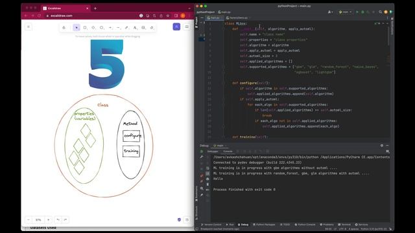
Task: Close the Excalidraw browser tab
Action: coord(88,8)
